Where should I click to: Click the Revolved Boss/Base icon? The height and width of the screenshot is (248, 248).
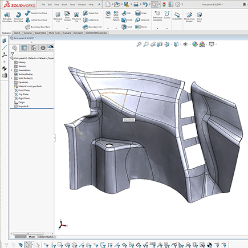click(18, 17)
